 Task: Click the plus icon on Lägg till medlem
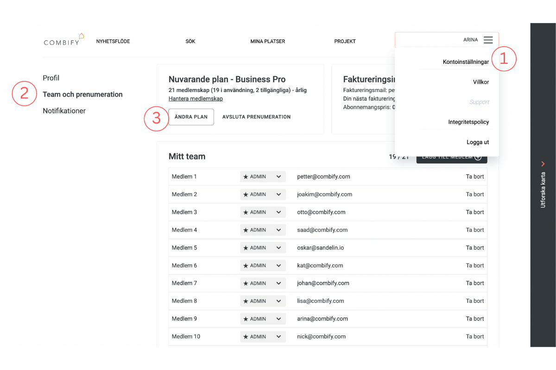[478, 157]
